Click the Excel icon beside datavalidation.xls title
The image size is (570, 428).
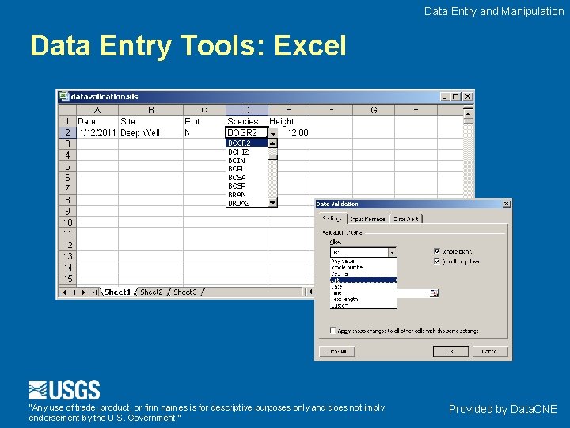pyautogui.click(x=64, y=96)
